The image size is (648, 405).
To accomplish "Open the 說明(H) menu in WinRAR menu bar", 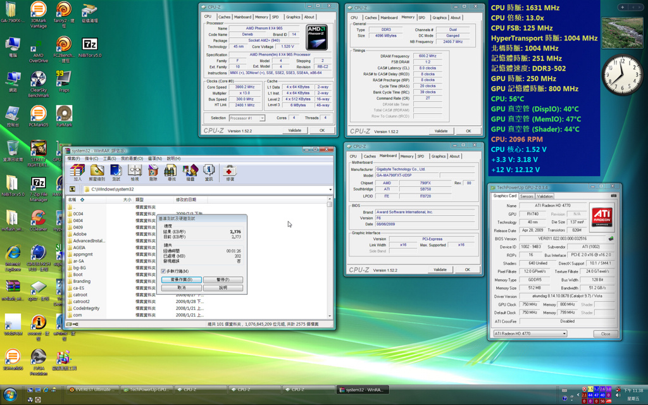I will (173, 158).
